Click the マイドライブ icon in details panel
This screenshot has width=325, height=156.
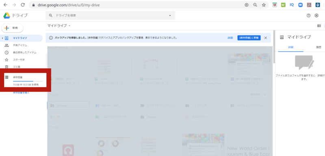(282, 37)
